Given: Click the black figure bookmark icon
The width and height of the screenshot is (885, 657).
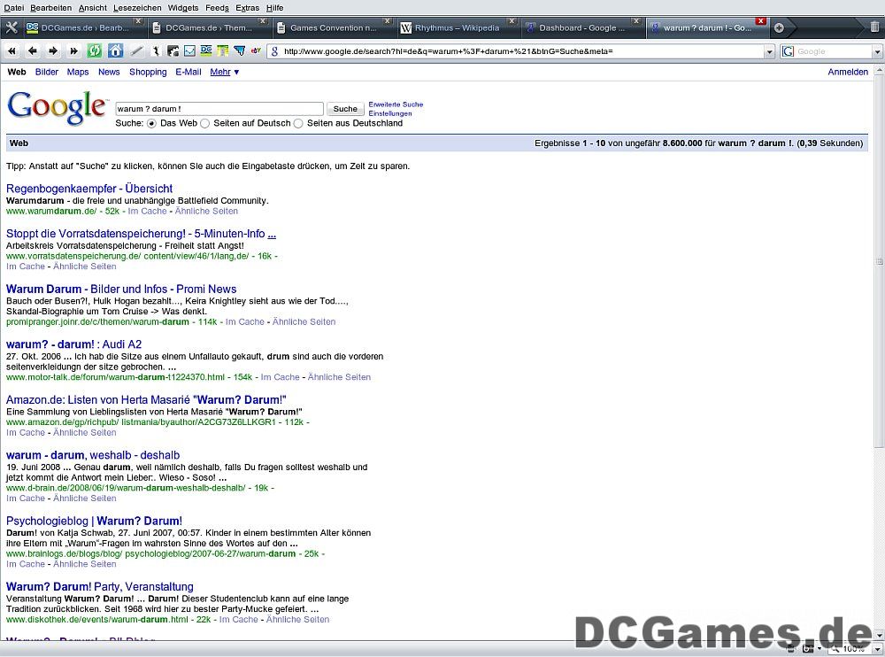Looking at the screenshot, I should pyautogui.click(x=157, y=51).
